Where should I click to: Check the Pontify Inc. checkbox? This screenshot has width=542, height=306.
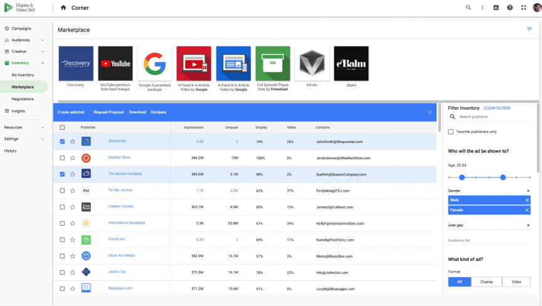coord(62,240)
